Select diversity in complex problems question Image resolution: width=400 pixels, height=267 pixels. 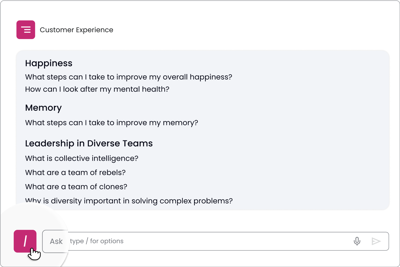[129, 201]
